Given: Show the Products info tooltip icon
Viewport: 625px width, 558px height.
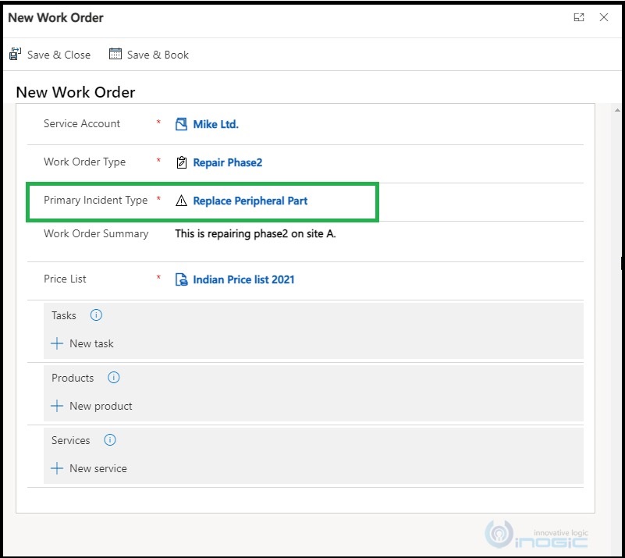Looking at the screenshot, I should click(114, 378).
